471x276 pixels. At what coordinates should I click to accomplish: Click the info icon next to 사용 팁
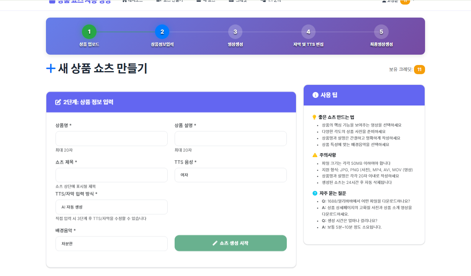(x=316, y=95)
